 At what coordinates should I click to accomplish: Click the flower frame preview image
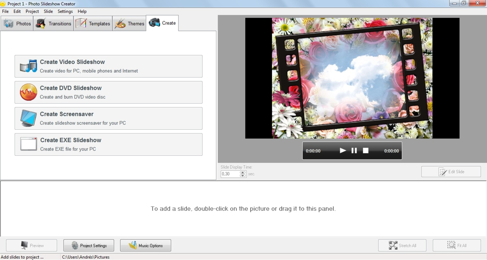pos(352,78)
